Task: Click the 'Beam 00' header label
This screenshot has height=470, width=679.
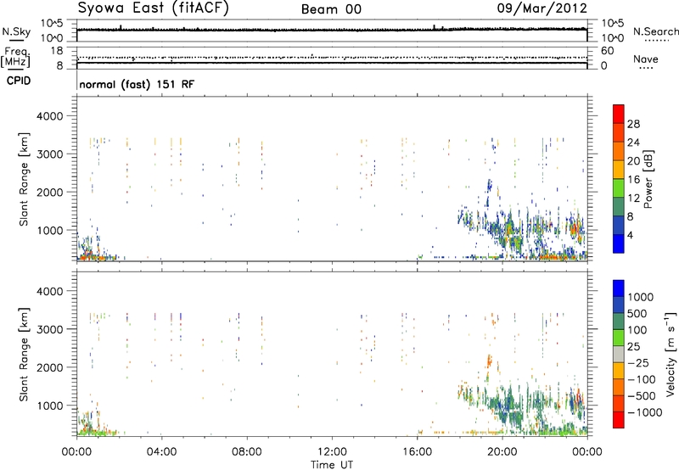Action: 331,9
